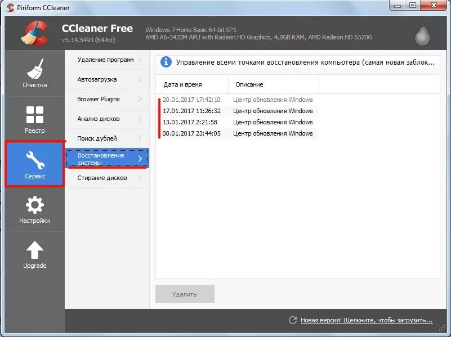The image size is (451, 337).
Task: Click chevron next to Восстановление системы
Action: 140,159
